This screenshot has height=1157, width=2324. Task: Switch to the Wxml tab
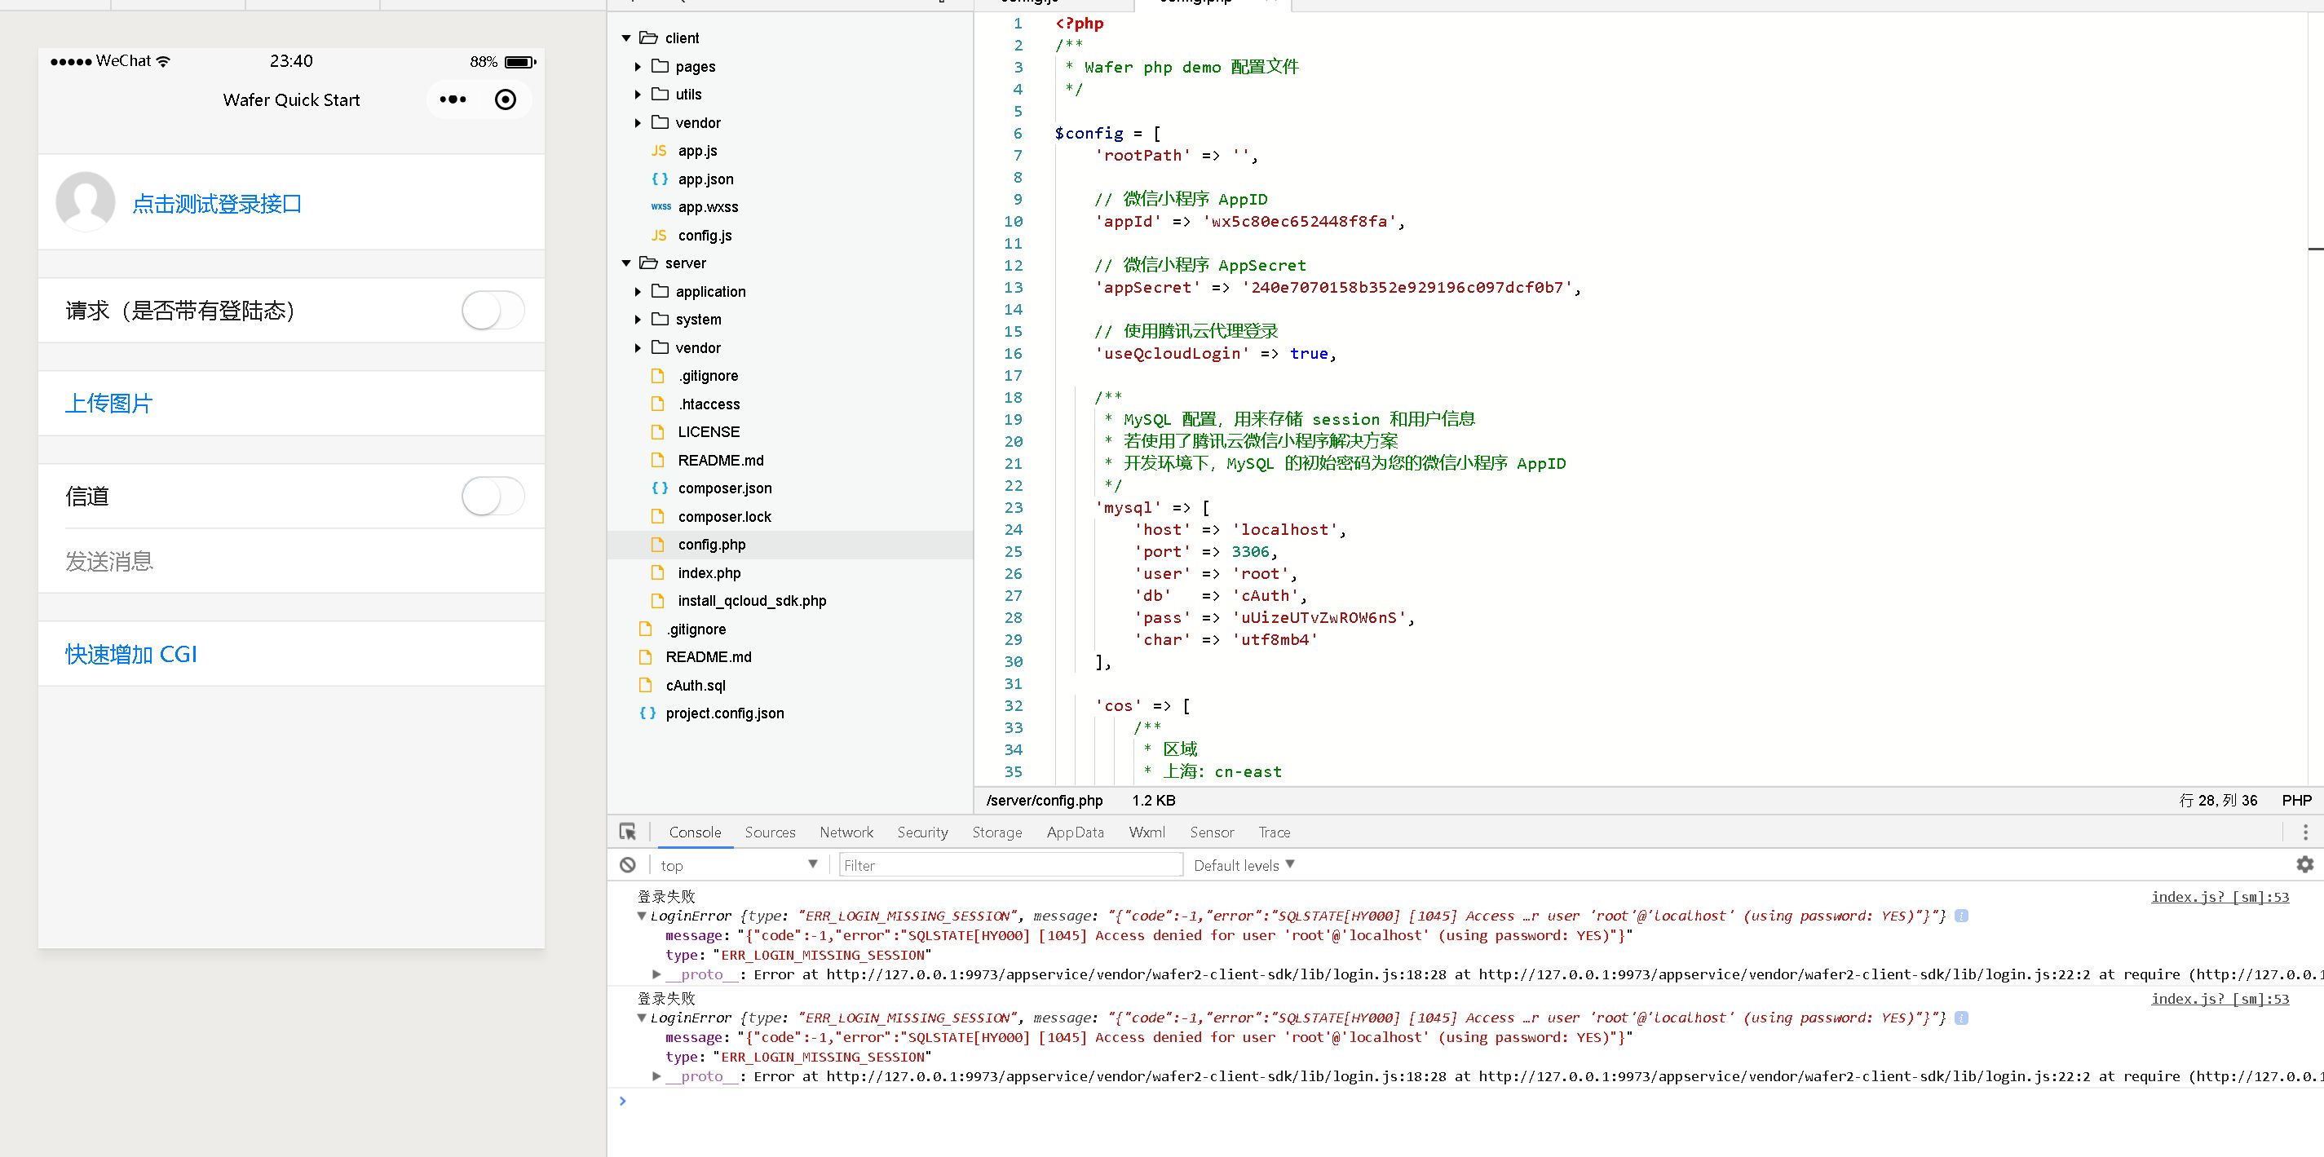[x=1146, y=832]
